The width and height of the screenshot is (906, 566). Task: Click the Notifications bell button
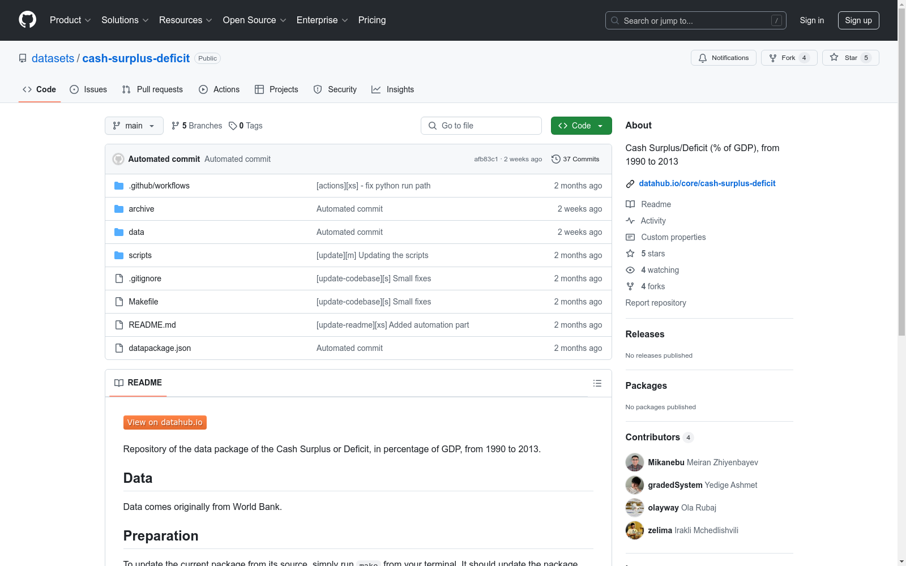[x=723, y=58]
